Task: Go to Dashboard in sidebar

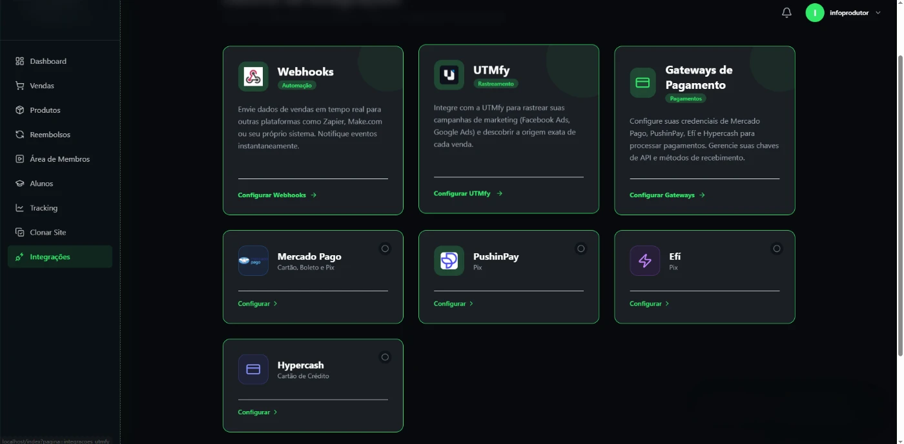Action: point(48,61)
